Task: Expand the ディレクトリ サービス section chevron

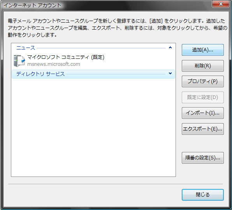Action: coord(170,73)
